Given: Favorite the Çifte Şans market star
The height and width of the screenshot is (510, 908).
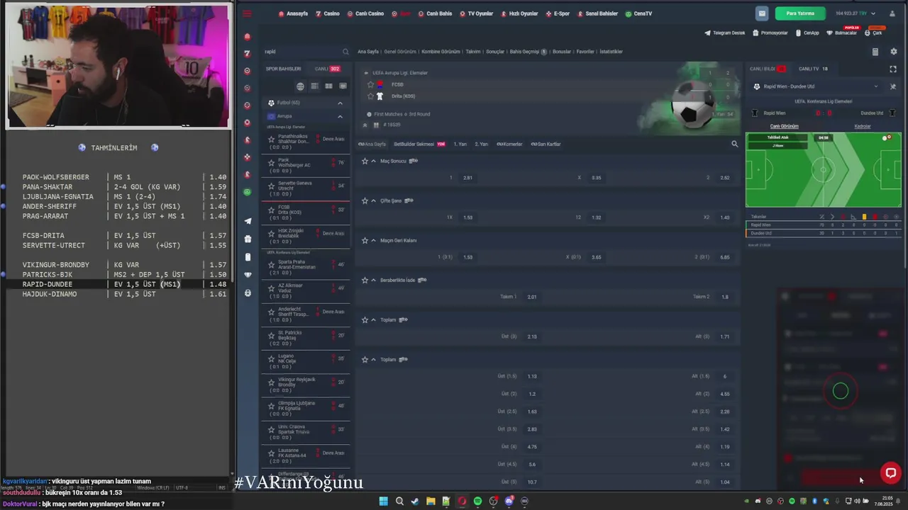Looking at the screenshot, I should point(365,200).
